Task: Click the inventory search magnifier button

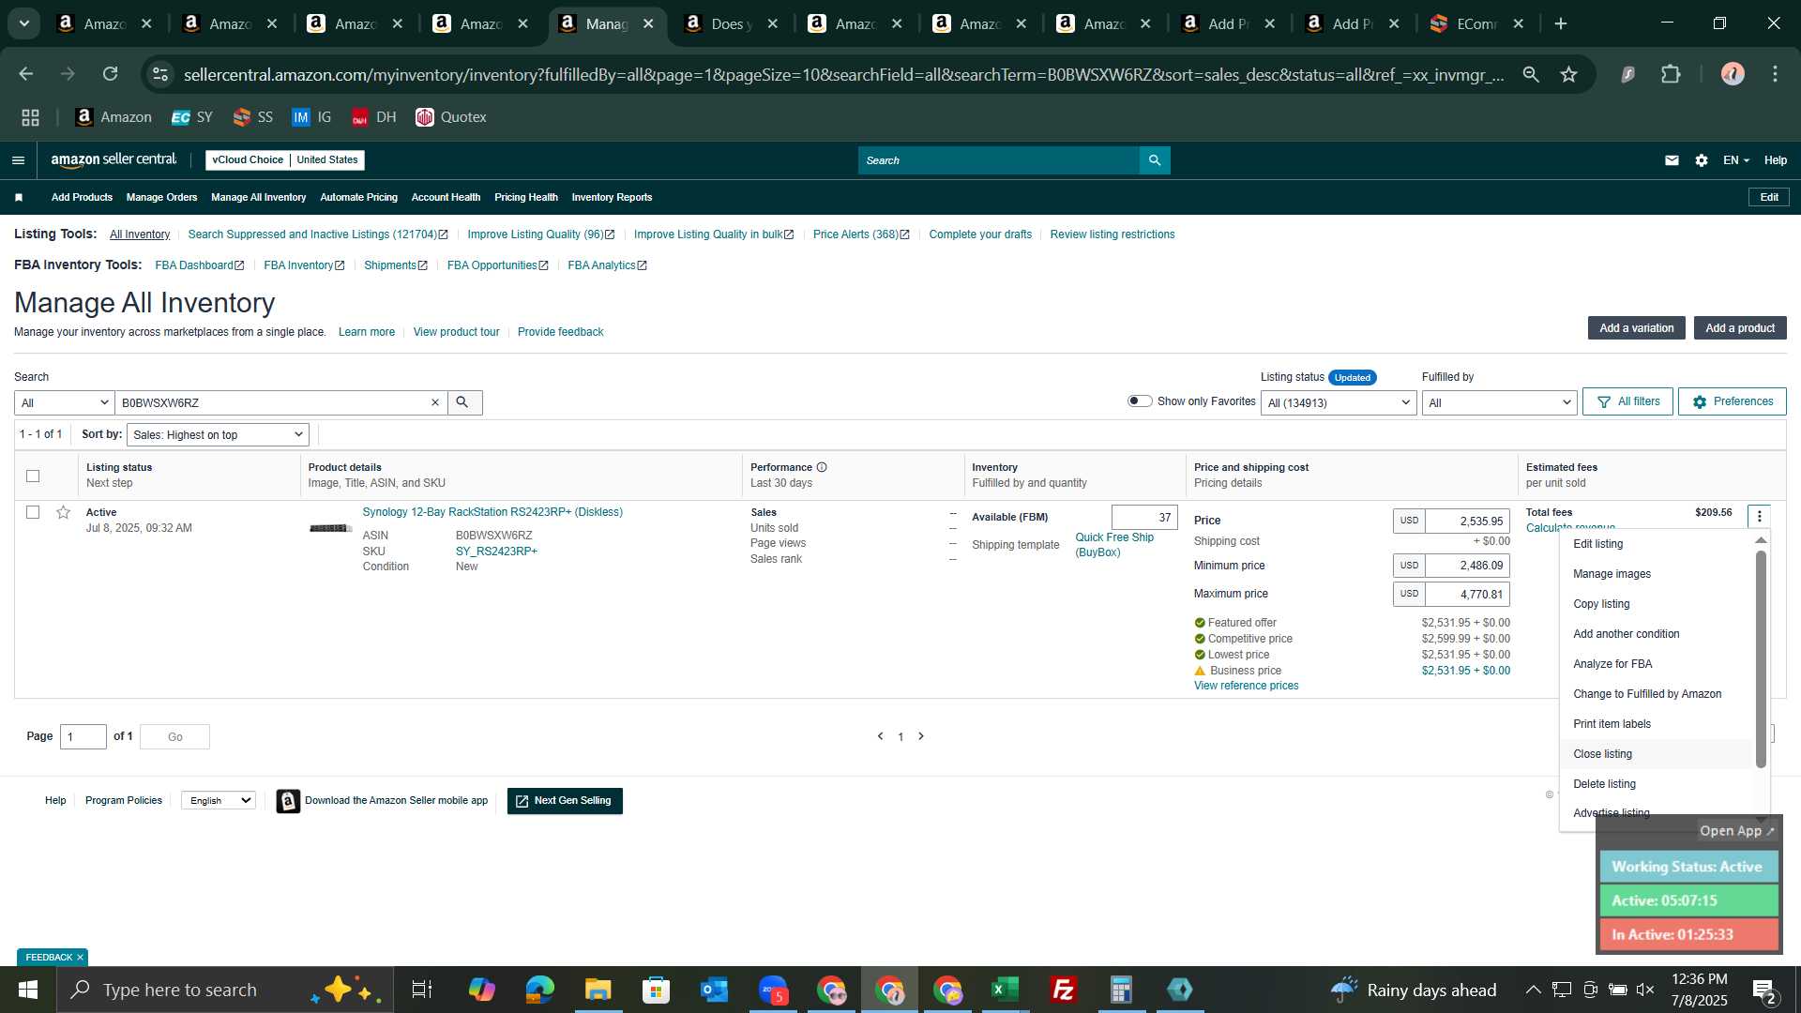Action: point(462,402)
